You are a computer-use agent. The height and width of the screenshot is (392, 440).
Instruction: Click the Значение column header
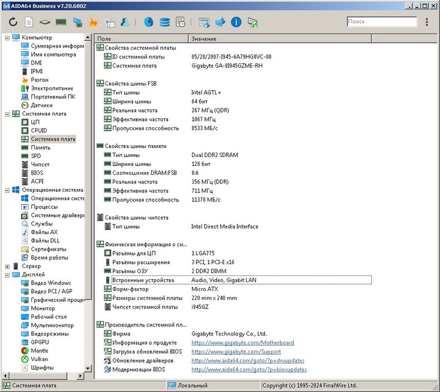pos(279,39)
